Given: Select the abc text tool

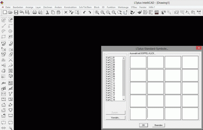Looking at the screenshot, I should [3, 83].
